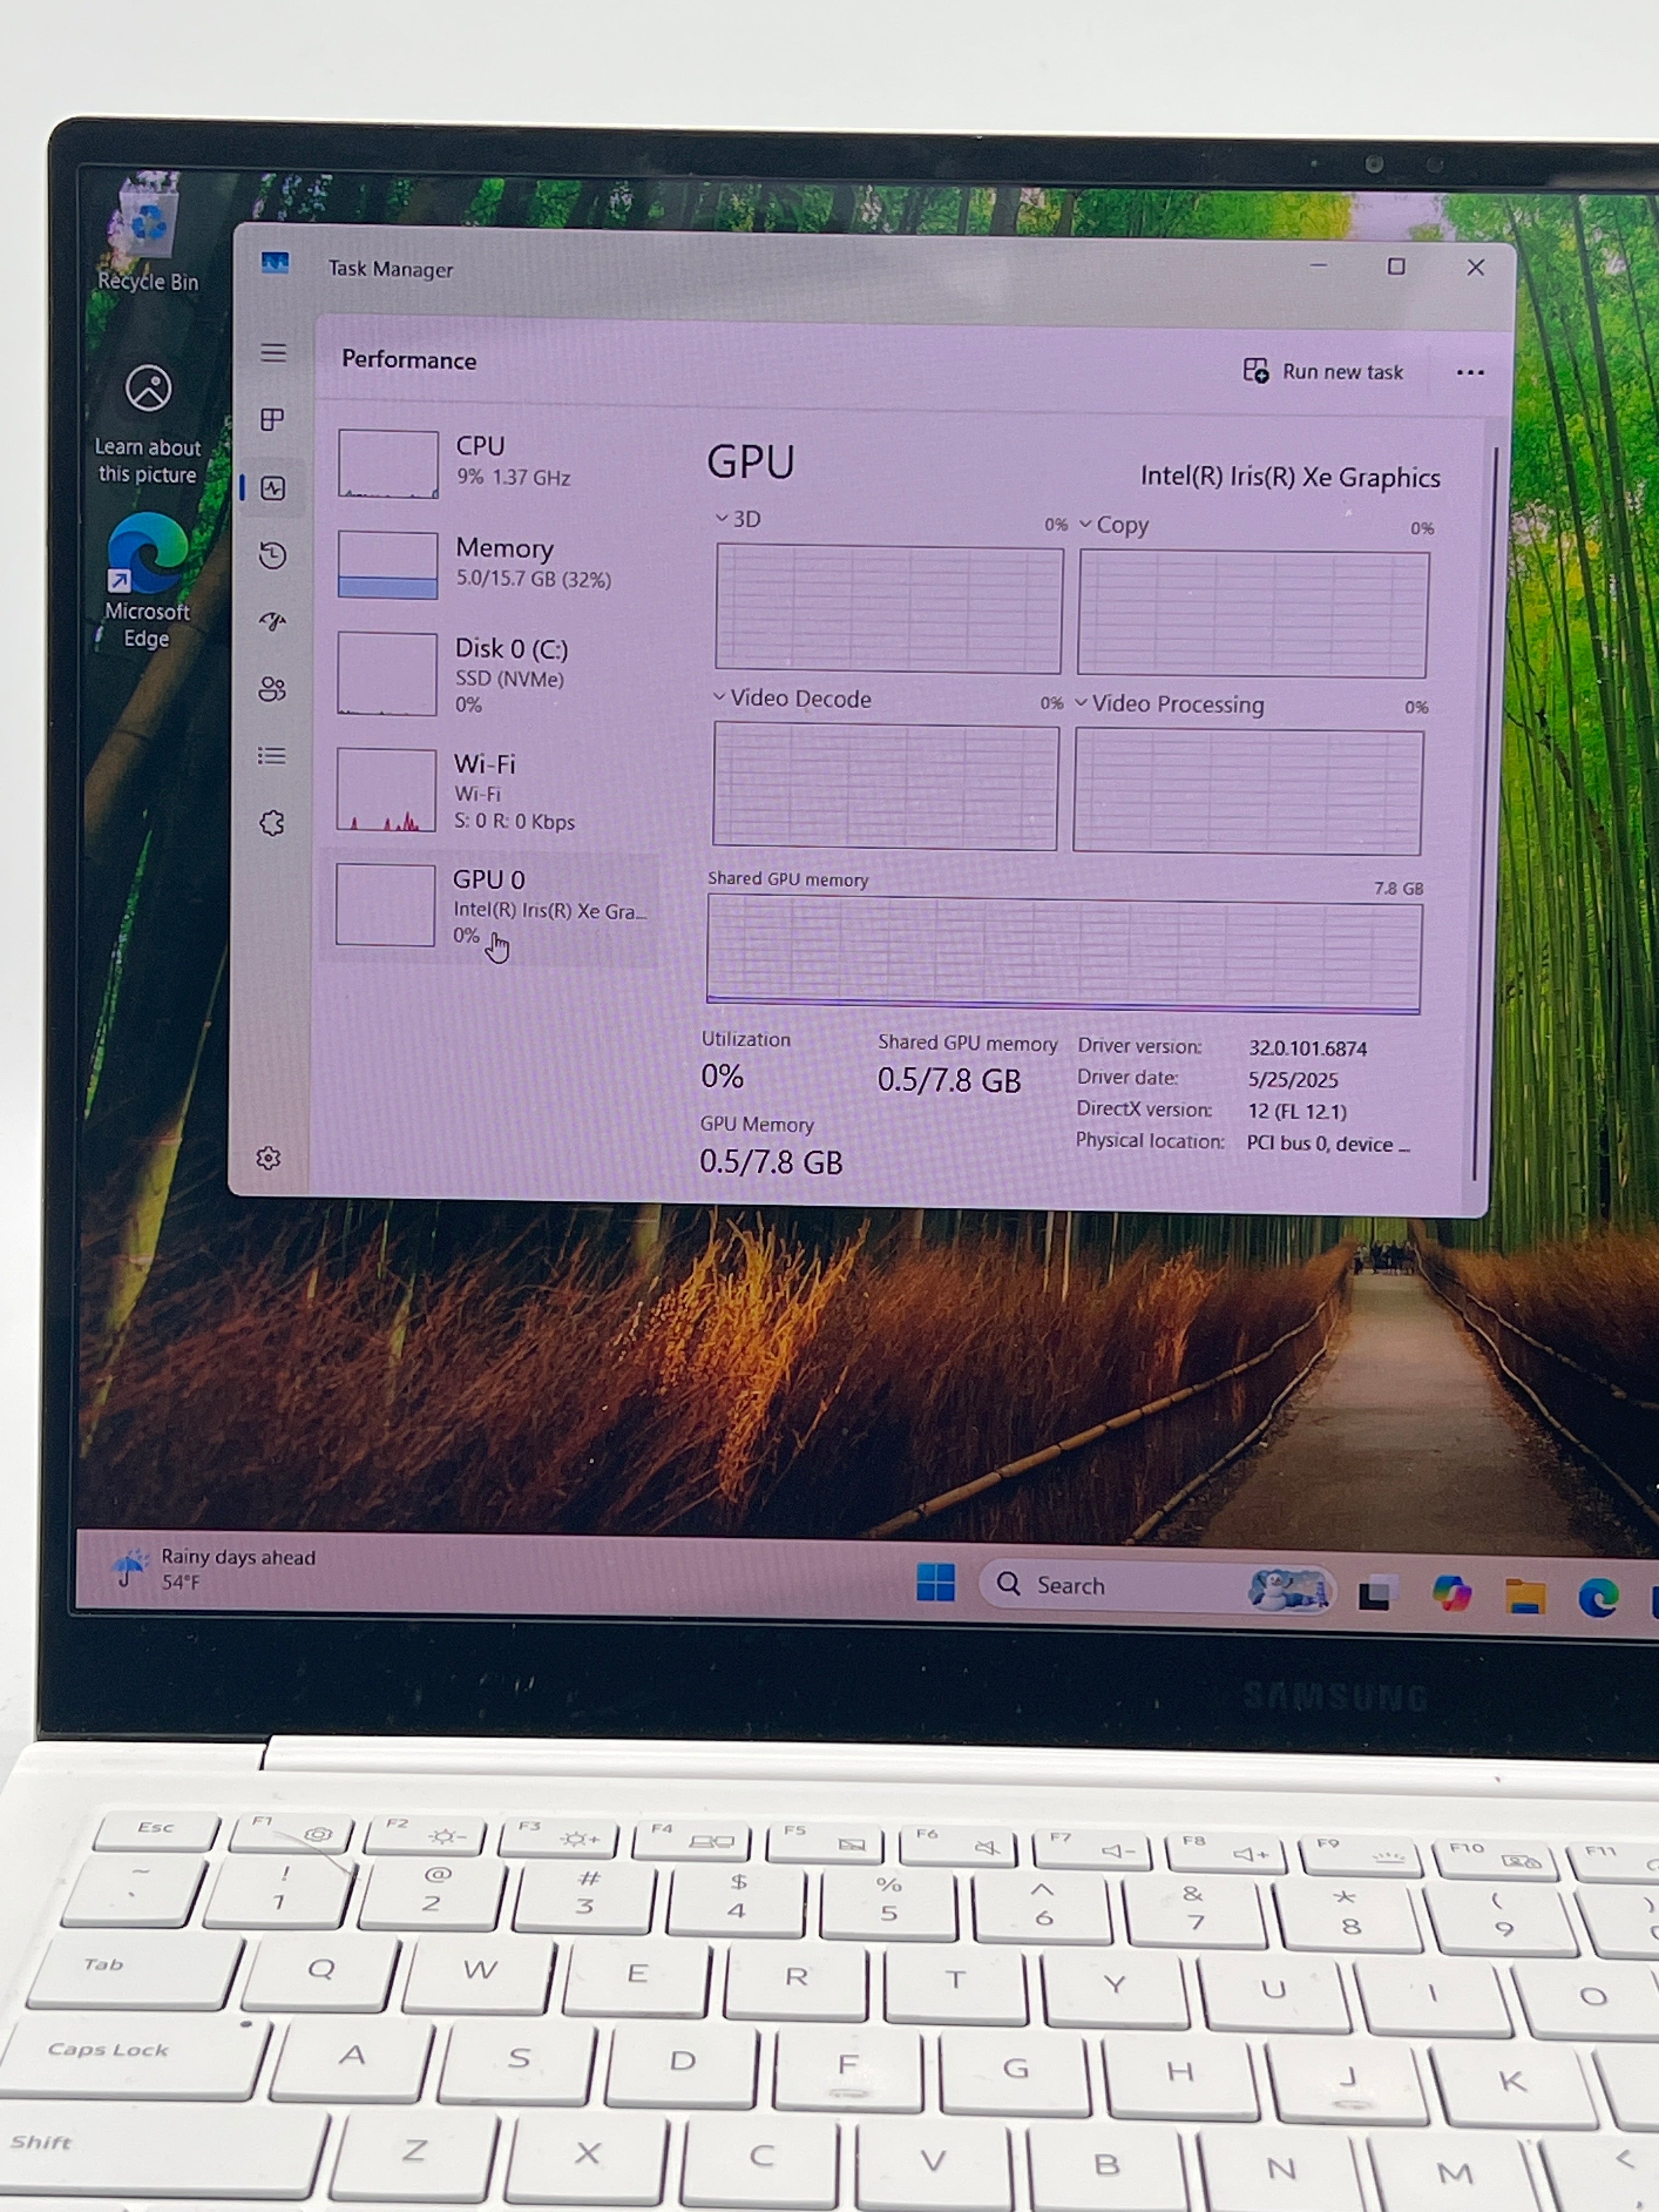Minimize the Task Manager window
This screenshot has height=2212, width=1659.
click(x=1319, y=265)
